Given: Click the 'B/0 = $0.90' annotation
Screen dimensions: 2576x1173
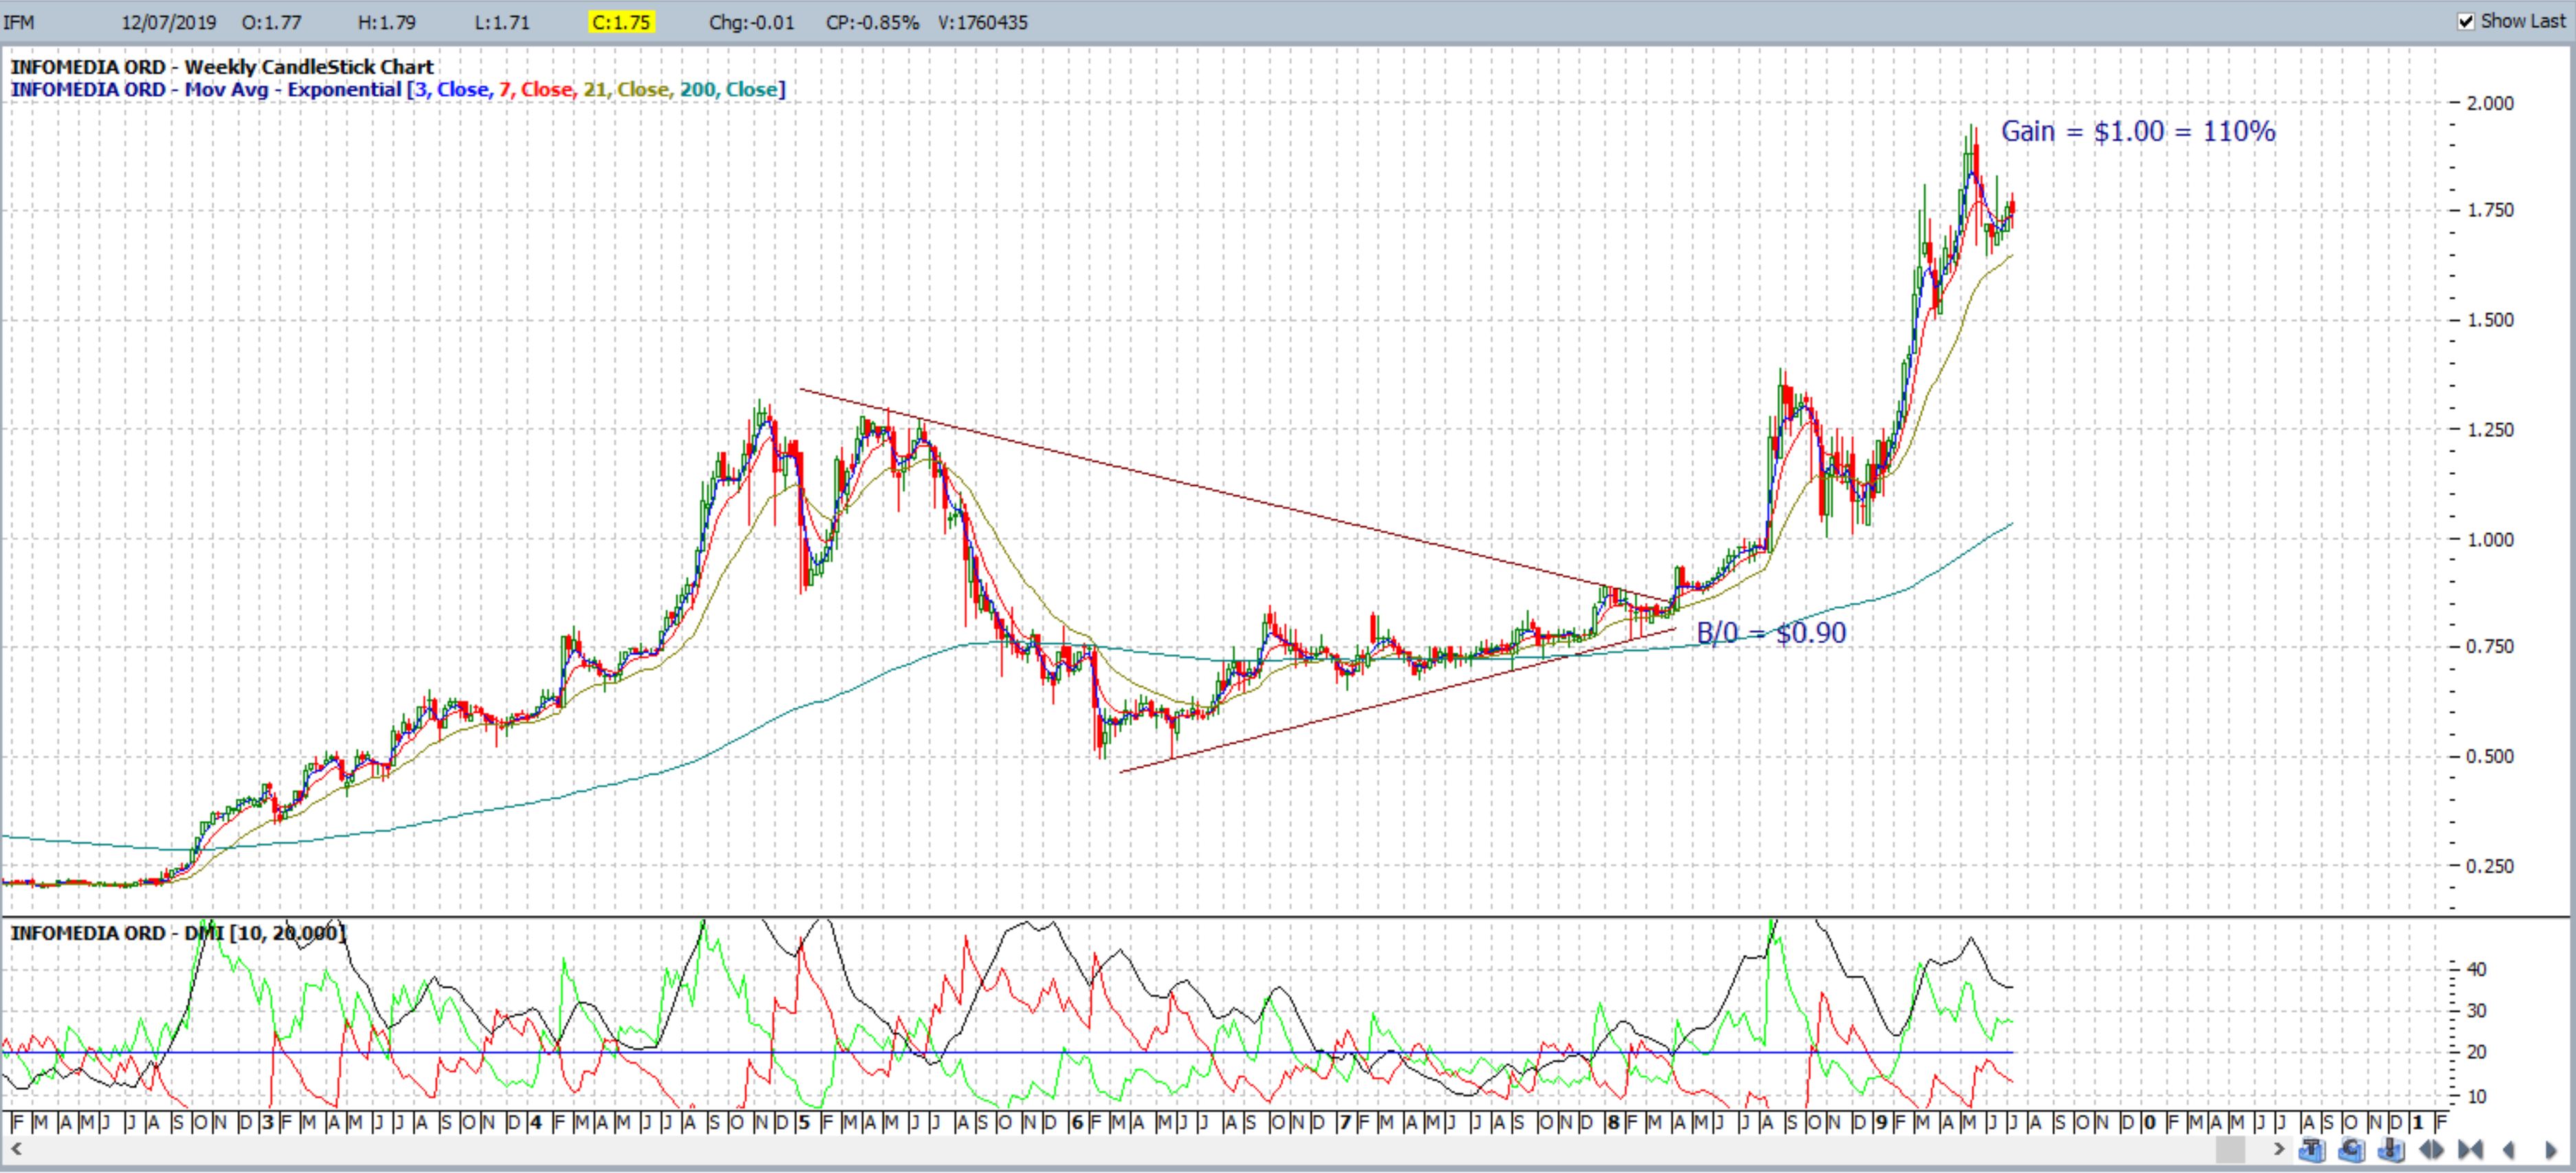Looking at the screenshot, I should point(1771,632).
